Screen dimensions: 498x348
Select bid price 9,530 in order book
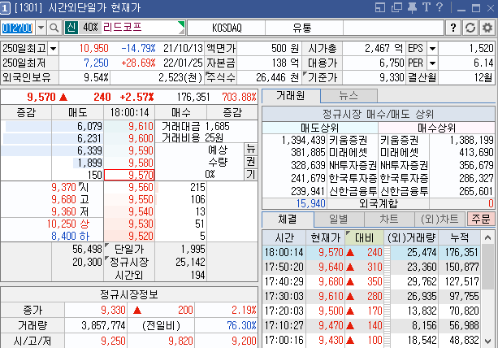click(x=129, y=224)
